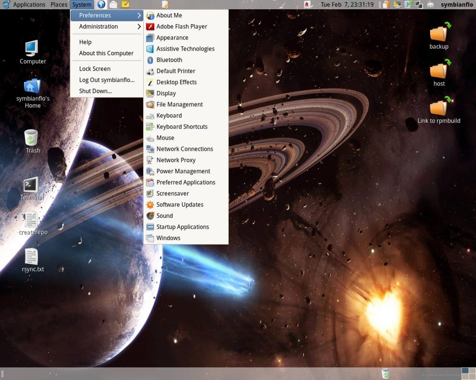Click the Trash applet in bottom panel
The width and height of the screenshot is (476, 380).
tap(385, 374)
